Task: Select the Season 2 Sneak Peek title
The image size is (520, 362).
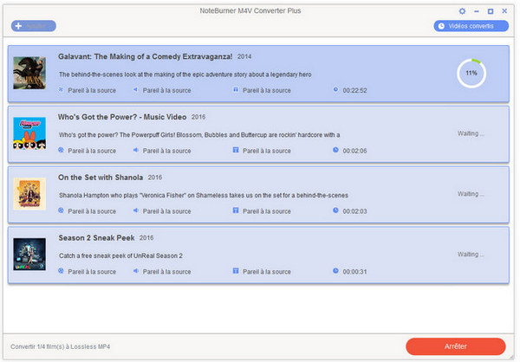Action: (x=96, y=238)
